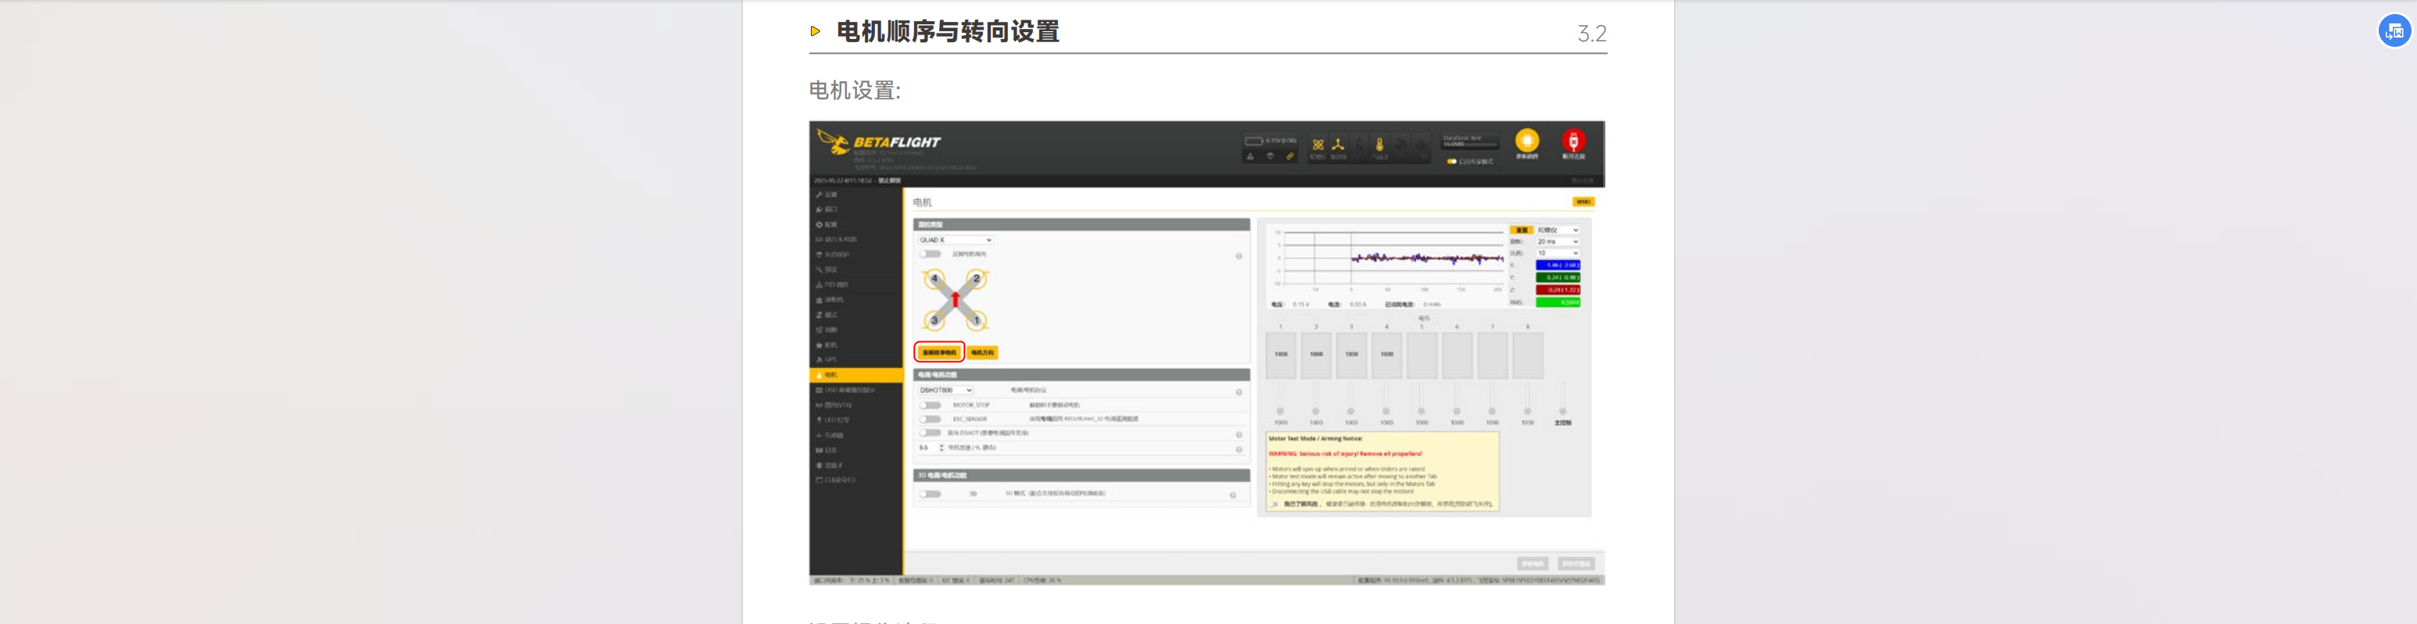
Task: Click the yellow WIKI button
Action: click(x=1582, y=201)
